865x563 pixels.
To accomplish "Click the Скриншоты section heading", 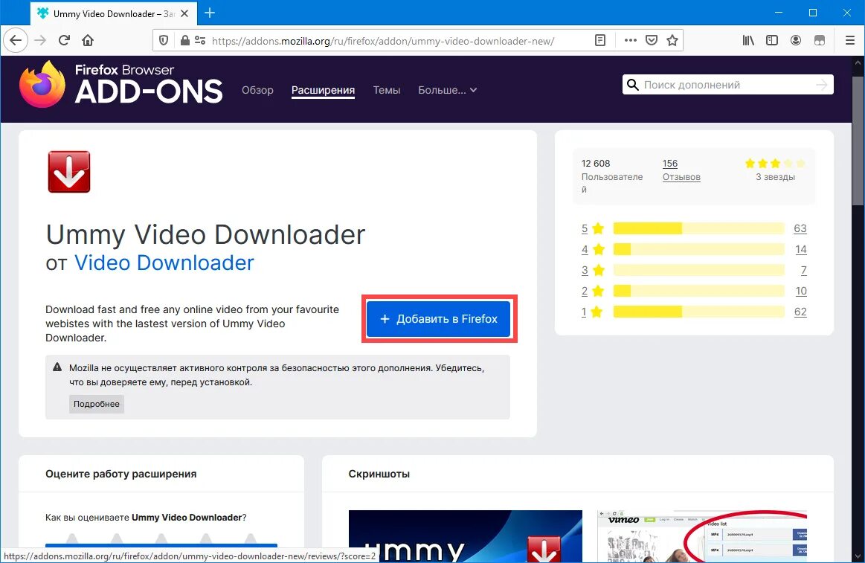I will 379,474.
